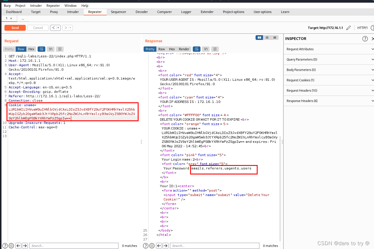Image resolution: width=374 pixels, height=249 pixels.
Task: Open the Burp menu
Action: [7, 6]
